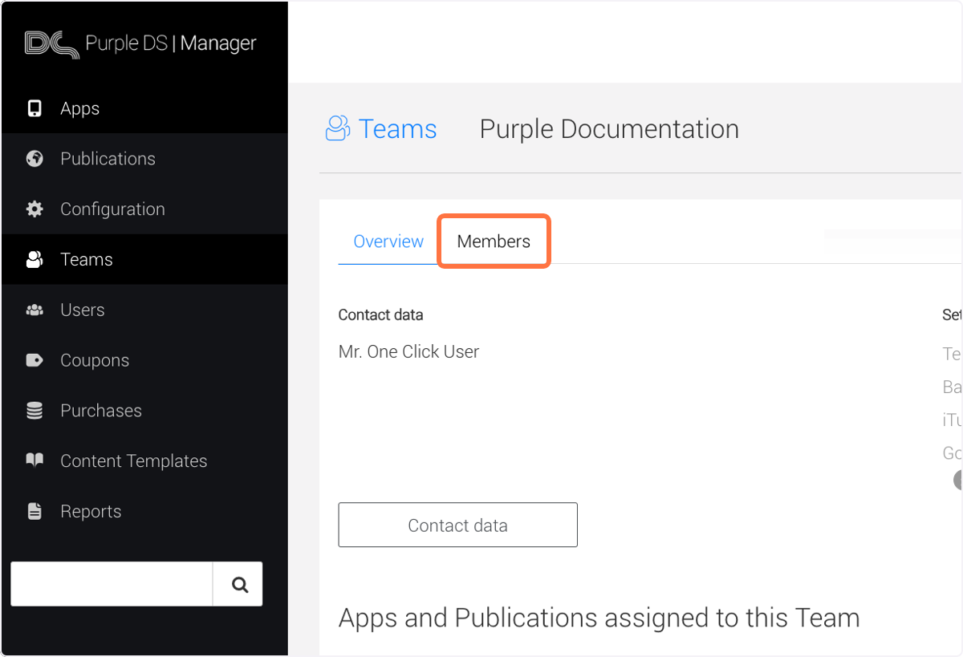Viewport: 963px width, 657px height.
Task: Open Purchases in the sidebar menu
Action: tap(144, 411)
